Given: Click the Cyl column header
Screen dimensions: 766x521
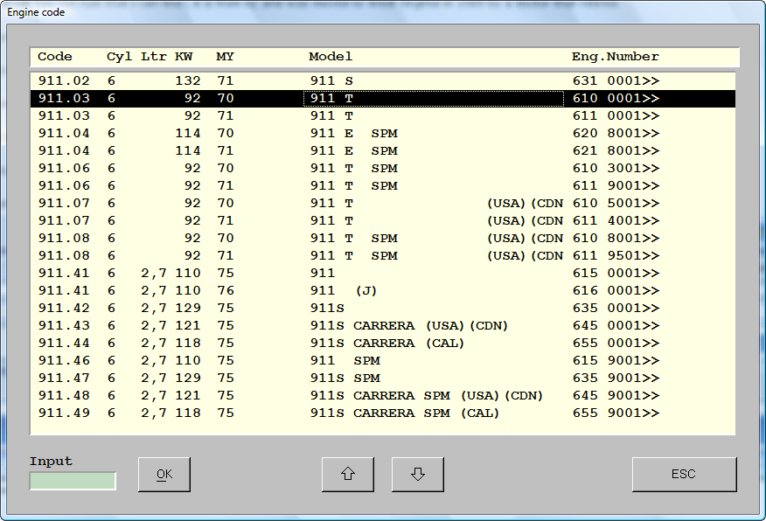Looking at the screenshot, I should [x=119, y=57].
